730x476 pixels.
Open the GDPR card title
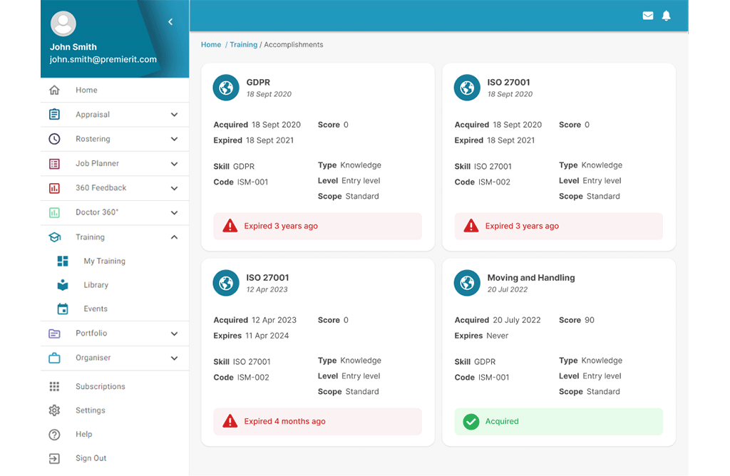258,83
